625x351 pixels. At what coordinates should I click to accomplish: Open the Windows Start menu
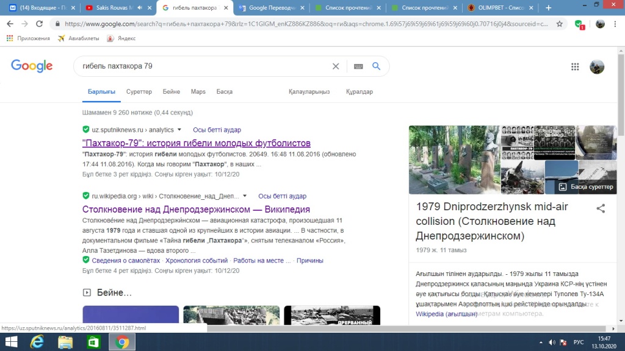click(11, 342)
